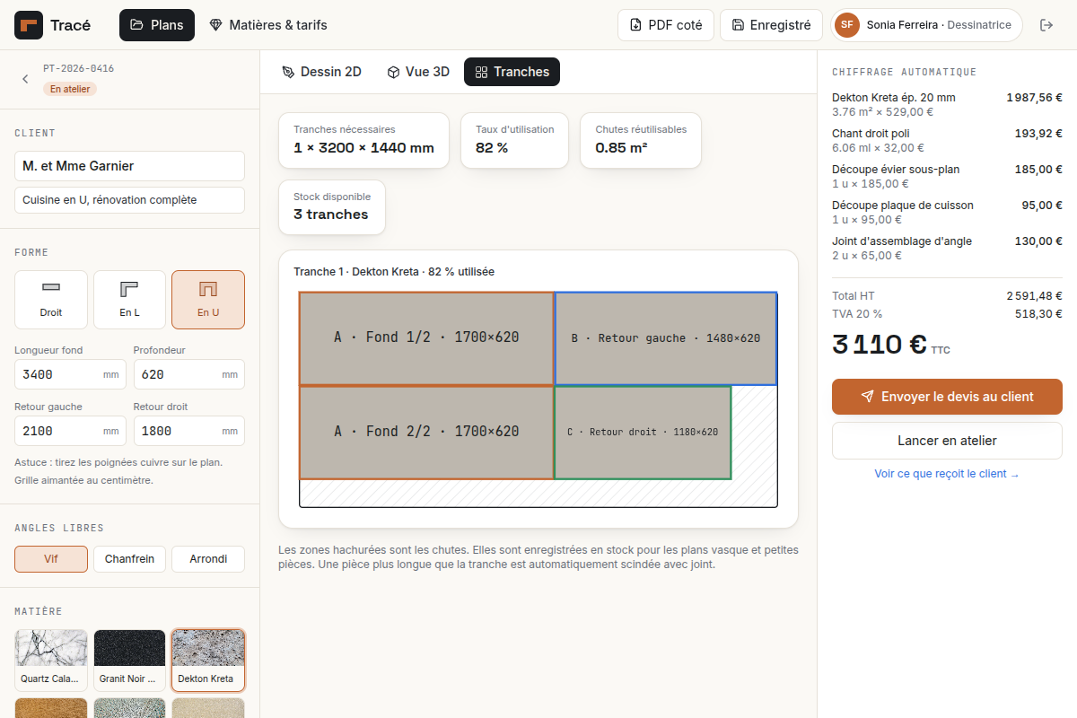Open the Plans section
Viewport: 1077px width, 718px height.
(x=157, y=25)
